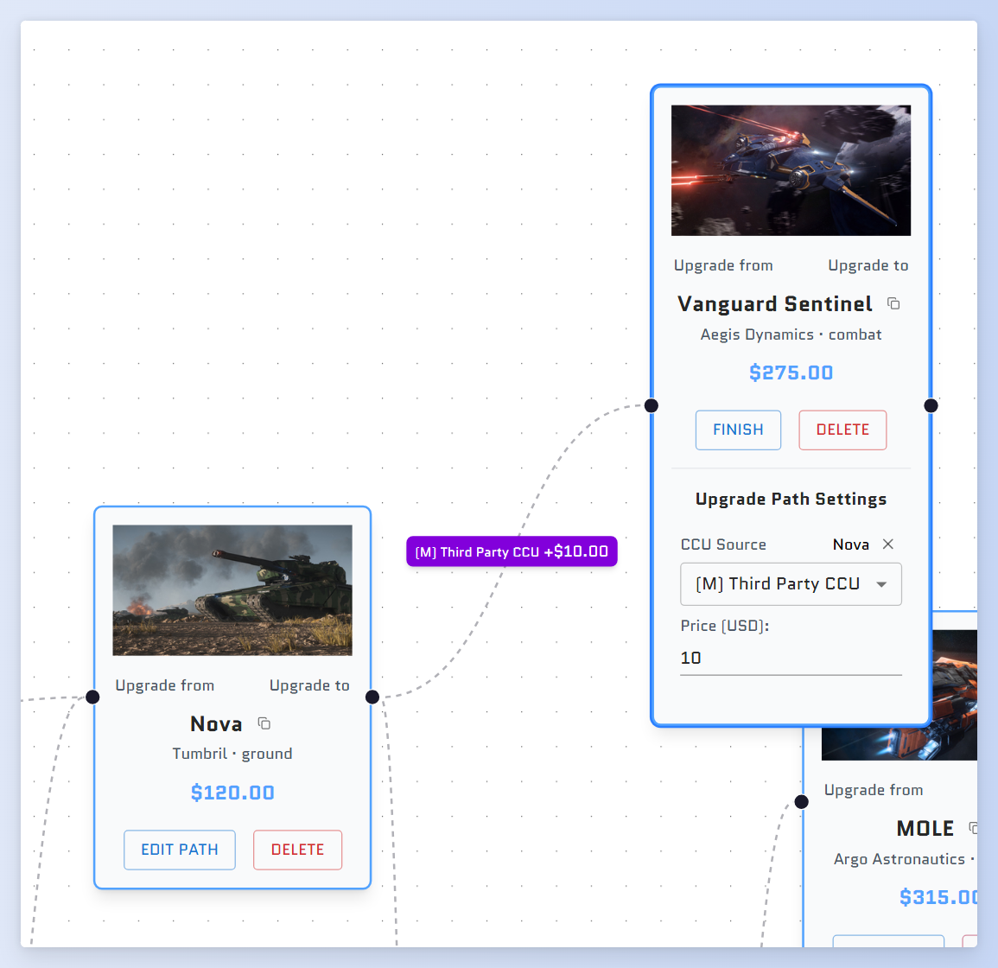Screen dimensions: 998x968
Task: Delete the Nova node
Action: 297,850
